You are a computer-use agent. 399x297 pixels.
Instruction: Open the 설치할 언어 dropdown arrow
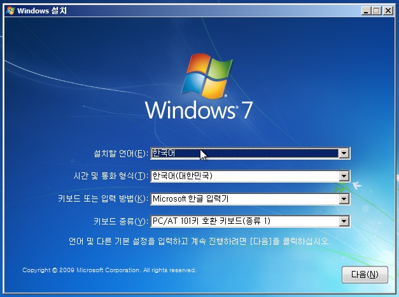click(x=344, y=153)
